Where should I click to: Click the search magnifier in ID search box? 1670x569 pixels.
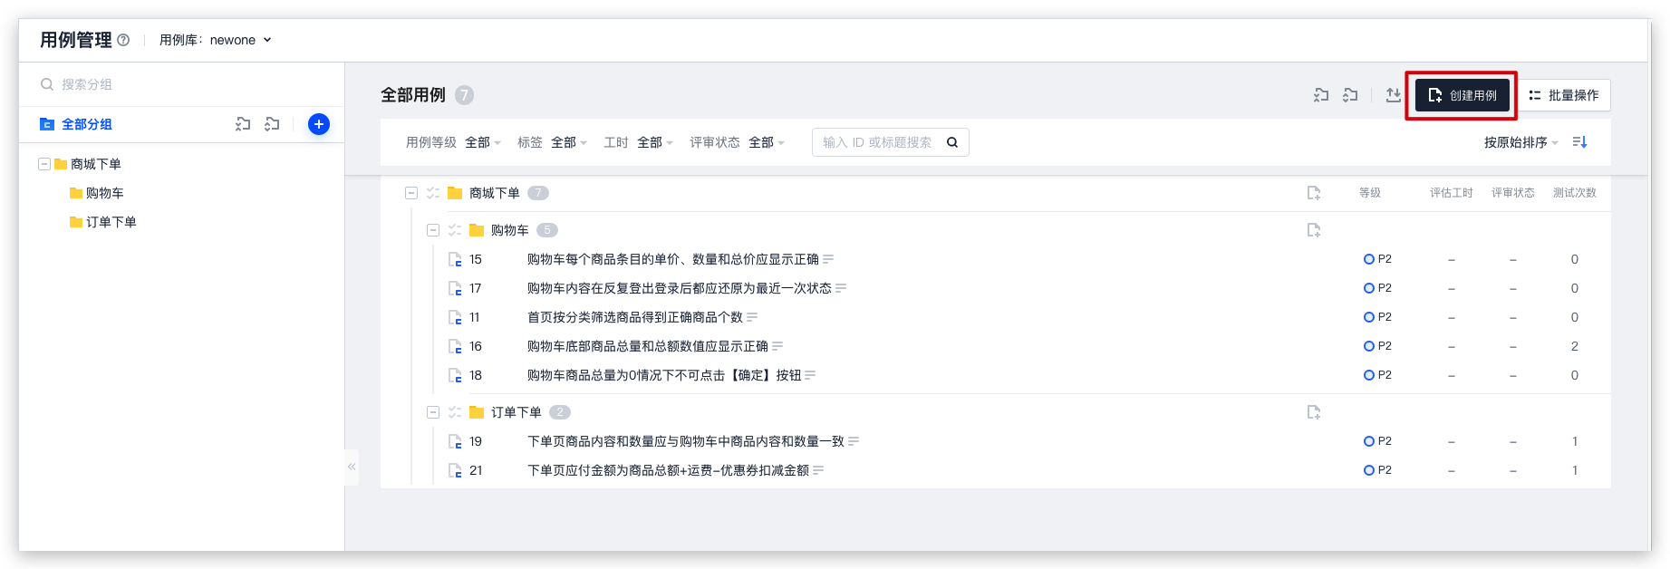pos(952,142)
